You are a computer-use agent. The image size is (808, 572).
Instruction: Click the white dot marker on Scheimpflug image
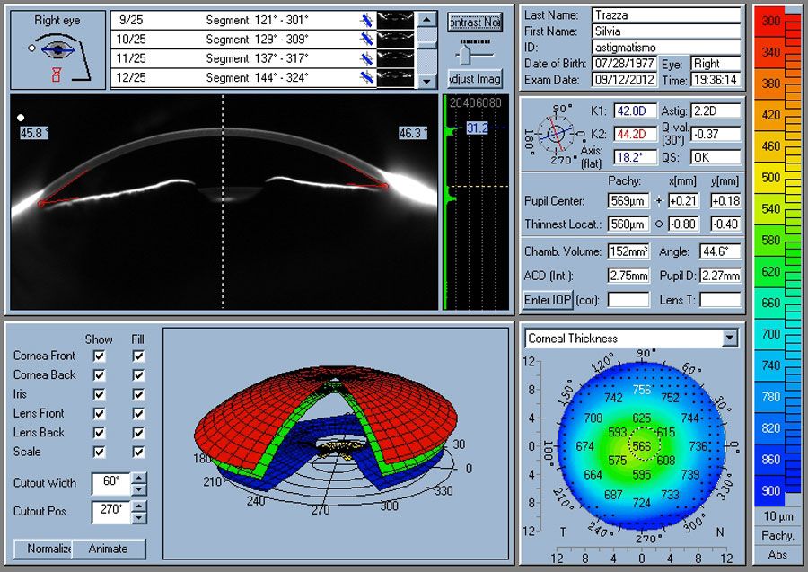point(21,118)
